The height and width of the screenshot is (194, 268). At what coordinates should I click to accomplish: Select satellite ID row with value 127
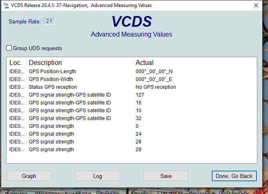pyautogui.click(x=132, y=95)
